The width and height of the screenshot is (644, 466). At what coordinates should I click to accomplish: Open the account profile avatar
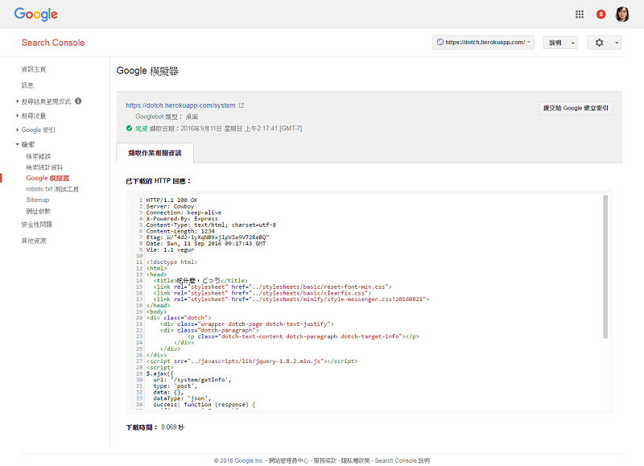(x=621, y=14)
